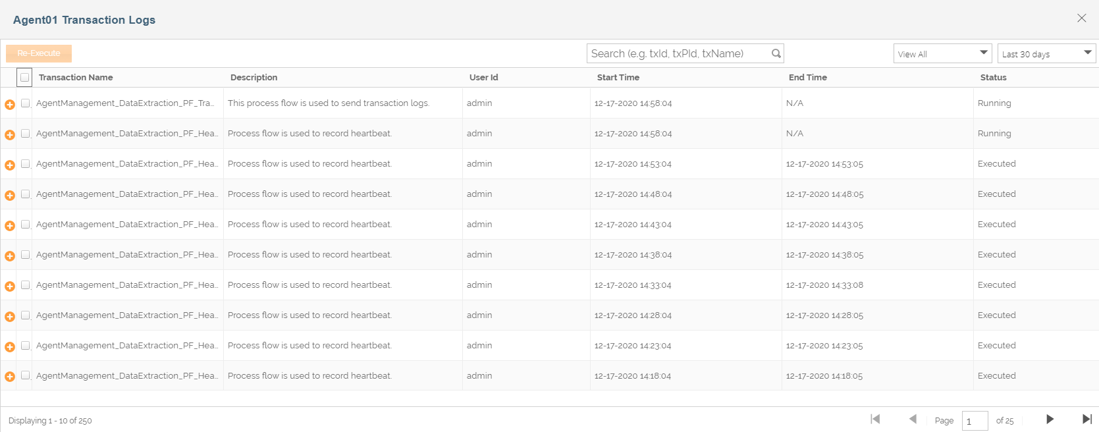
Task: Sort by the Status column header
Action: [993, 78]
